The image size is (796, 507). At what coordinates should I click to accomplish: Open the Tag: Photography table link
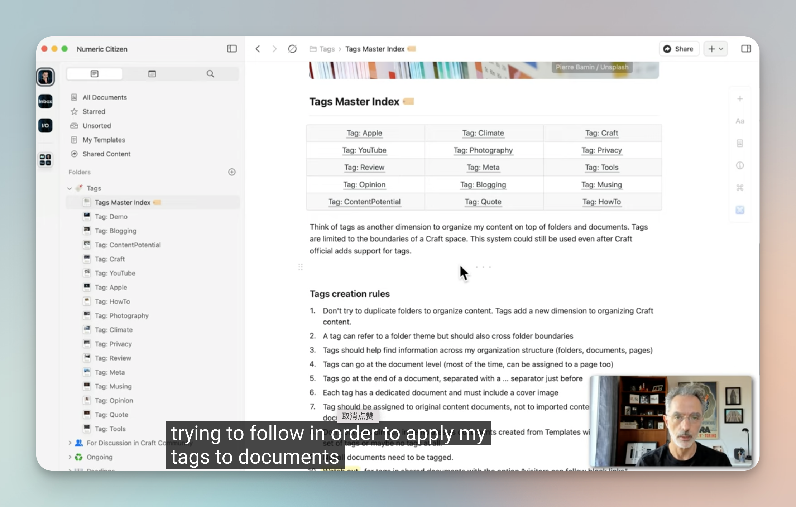click(483, 150)
